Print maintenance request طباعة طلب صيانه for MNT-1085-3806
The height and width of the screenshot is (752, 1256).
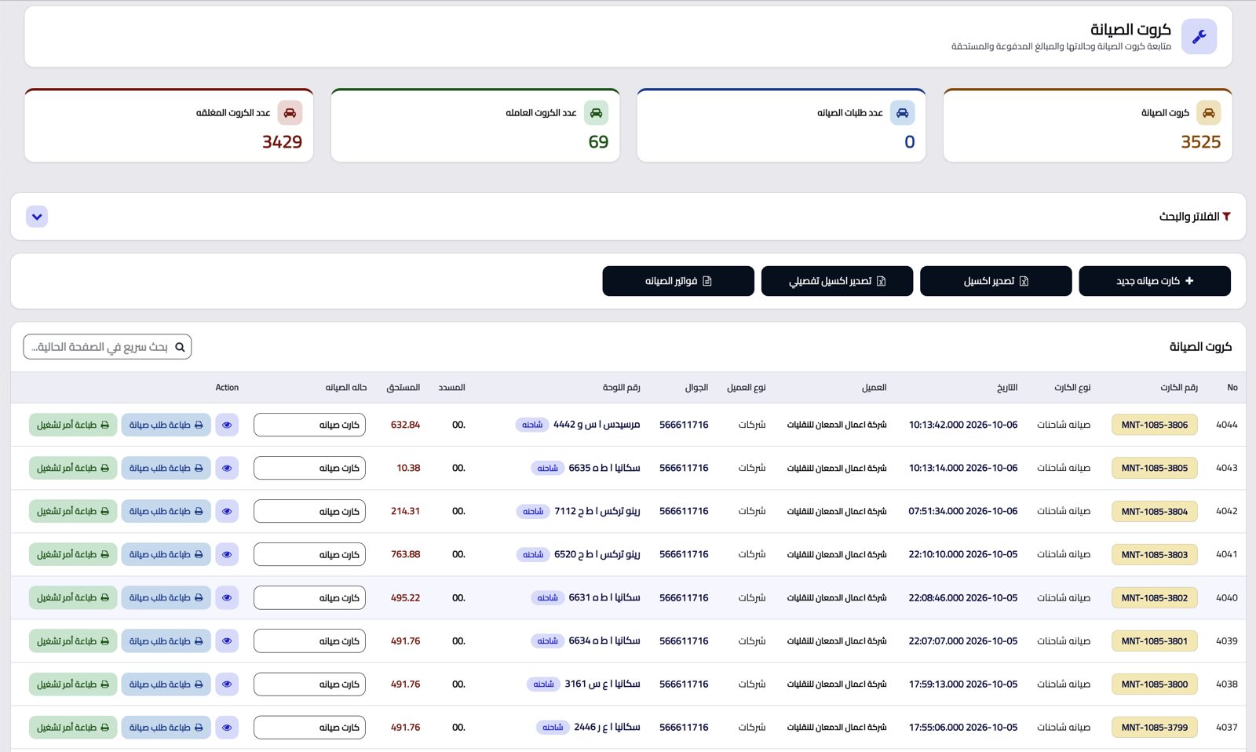coord(166,425)
